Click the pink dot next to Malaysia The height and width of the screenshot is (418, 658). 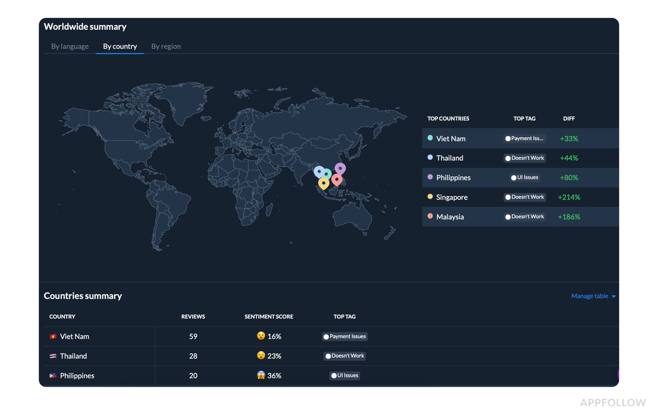click(x=430, y=216)
